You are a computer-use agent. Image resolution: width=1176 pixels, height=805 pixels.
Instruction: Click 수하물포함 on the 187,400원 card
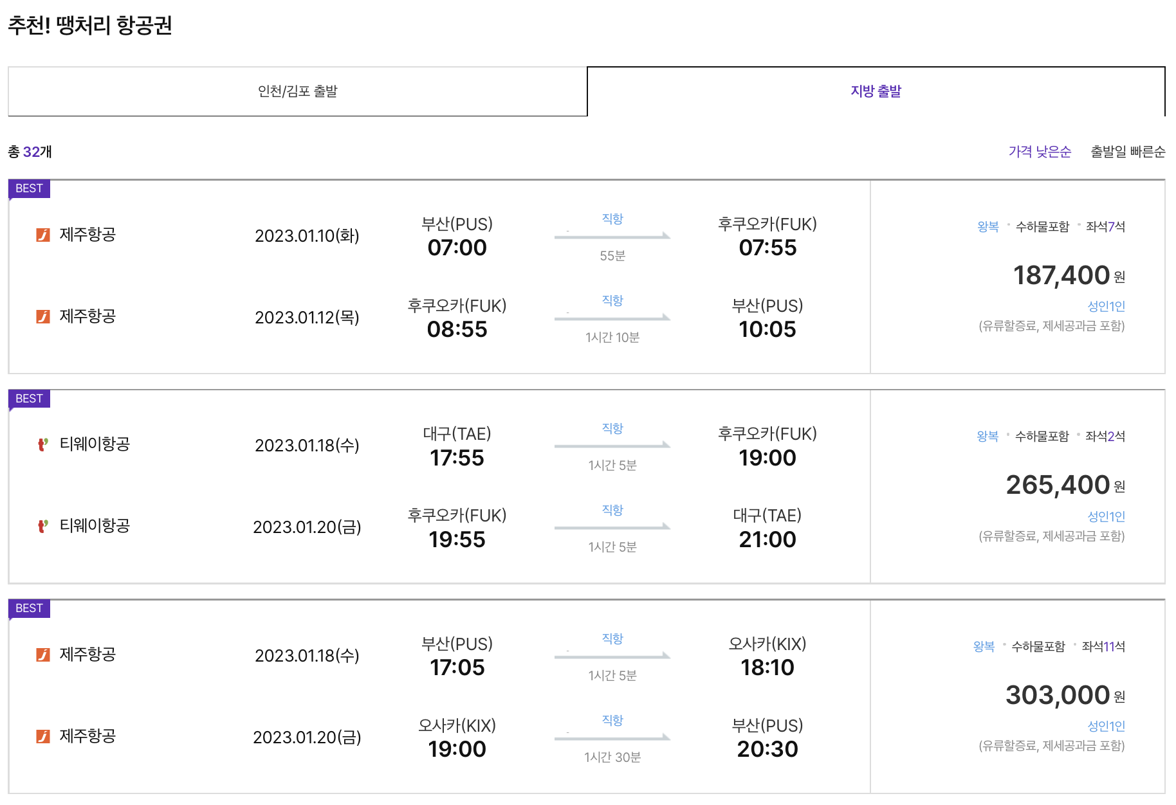click(x=1042, y=226)
